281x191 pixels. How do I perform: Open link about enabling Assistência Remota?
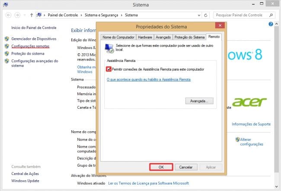point(149,80)
